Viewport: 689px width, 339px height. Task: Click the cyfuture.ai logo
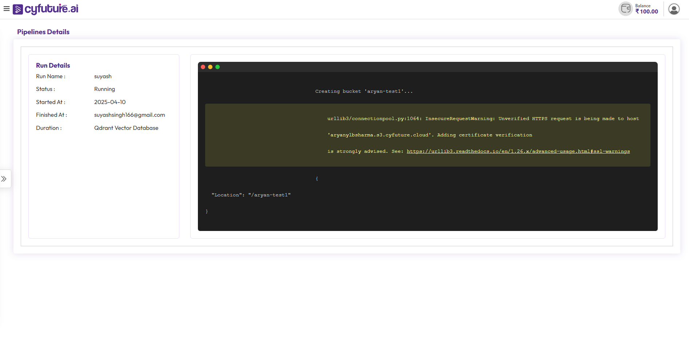tap(46, 9)
